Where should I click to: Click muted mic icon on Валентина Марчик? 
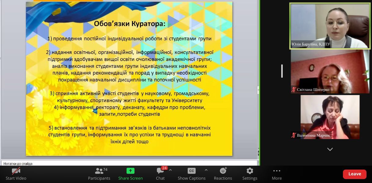click(x=294, y=135)
